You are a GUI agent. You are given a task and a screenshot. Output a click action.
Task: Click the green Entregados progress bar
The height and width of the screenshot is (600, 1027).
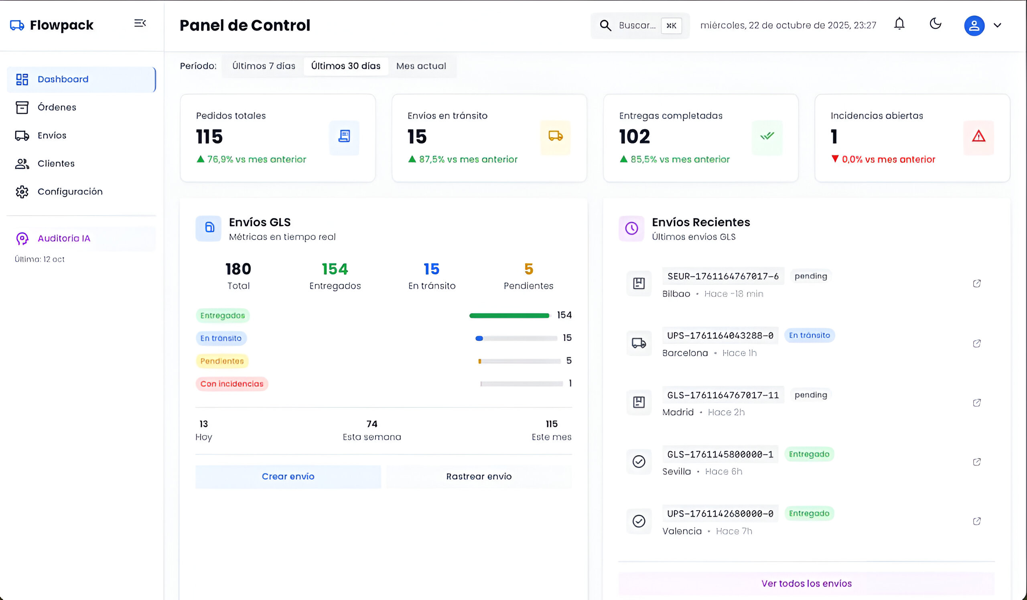[x=509, y=316]
